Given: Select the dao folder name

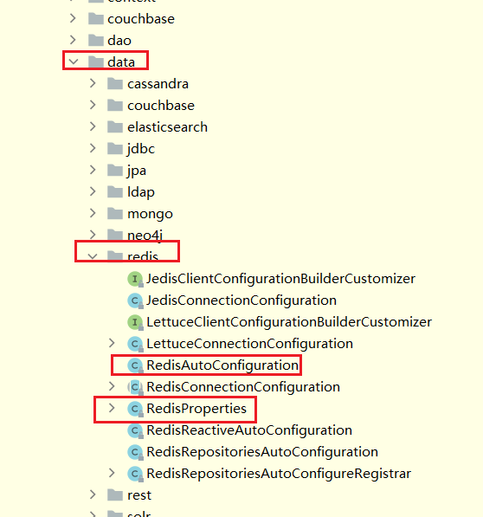Looking at the screenshot, I should (119, 41).
